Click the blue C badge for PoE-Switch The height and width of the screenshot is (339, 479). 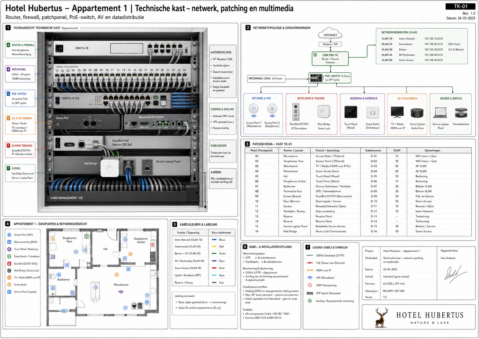point(8,94)
